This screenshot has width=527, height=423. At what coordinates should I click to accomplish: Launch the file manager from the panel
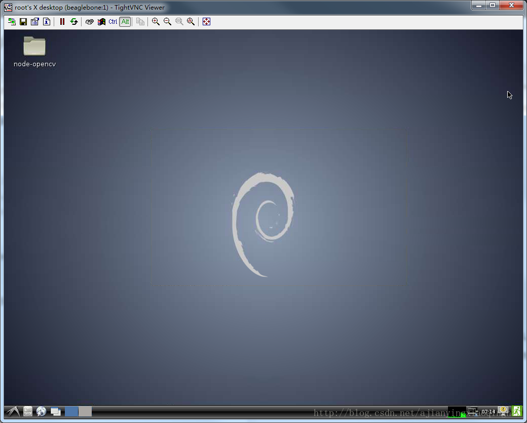click(x=28, y=411)
